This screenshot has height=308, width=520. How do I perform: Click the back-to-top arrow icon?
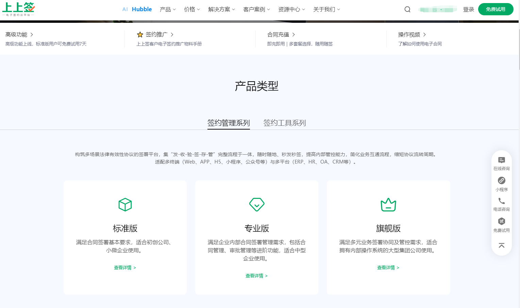(501, 245)
